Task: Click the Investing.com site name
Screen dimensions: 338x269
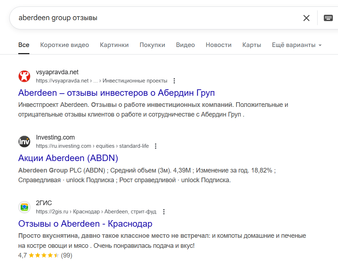Action: click(x=55, y=137)
